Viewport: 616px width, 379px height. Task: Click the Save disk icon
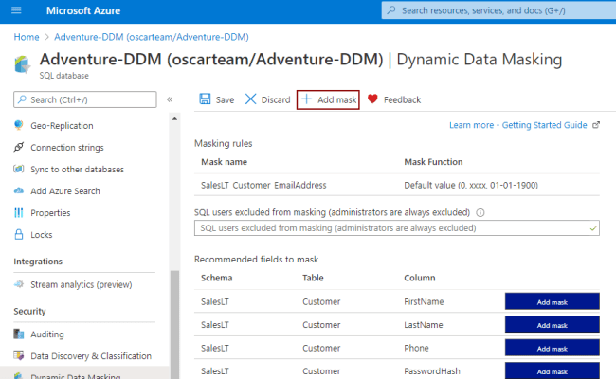[205, 99]
